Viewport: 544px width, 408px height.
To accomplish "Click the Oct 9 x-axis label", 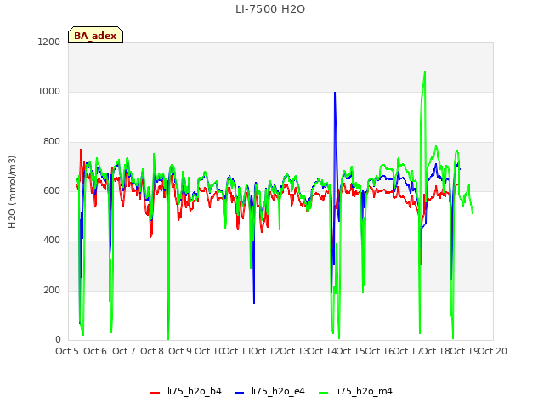I will [180, 351].
